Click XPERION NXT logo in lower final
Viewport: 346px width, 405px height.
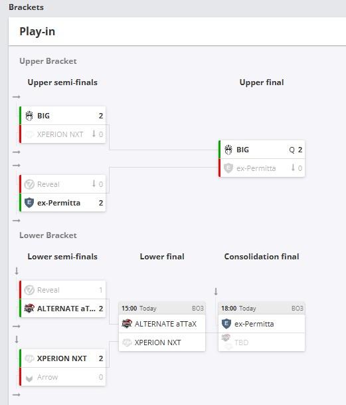[127, 342]
